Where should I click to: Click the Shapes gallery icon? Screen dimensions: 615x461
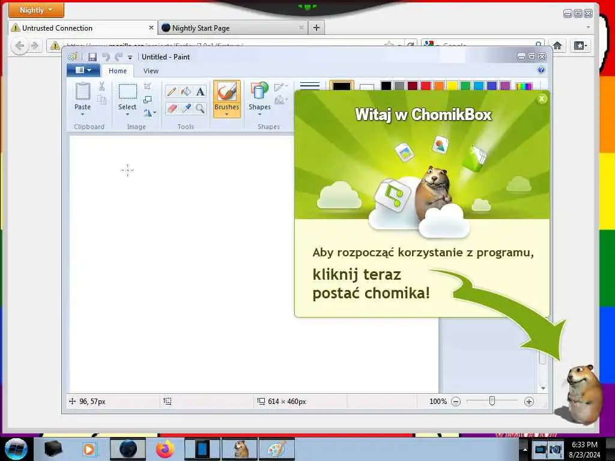(259, 91)
